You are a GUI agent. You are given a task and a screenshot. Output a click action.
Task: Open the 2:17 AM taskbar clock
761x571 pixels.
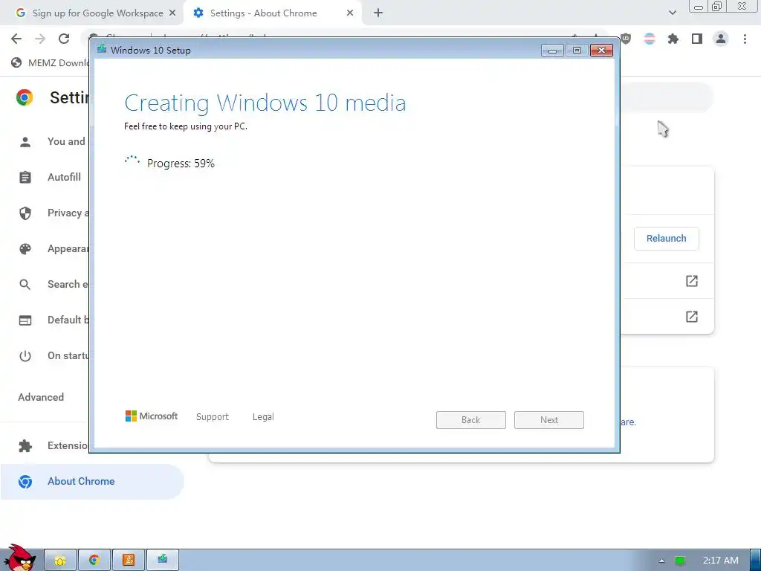pyautogui.click(x=721, y=561)
